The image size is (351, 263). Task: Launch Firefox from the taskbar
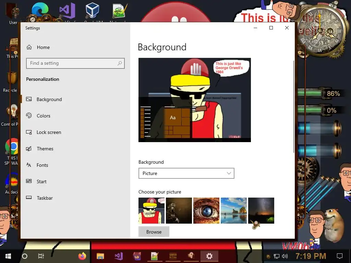point(82,256)
